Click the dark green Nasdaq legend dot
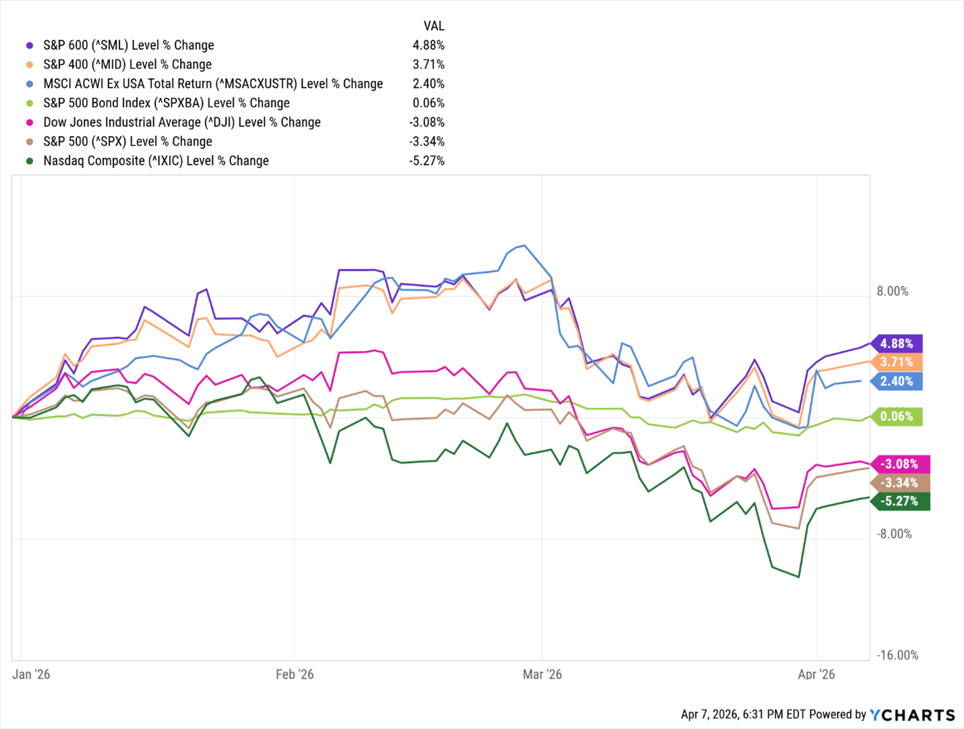 [30, 161]
